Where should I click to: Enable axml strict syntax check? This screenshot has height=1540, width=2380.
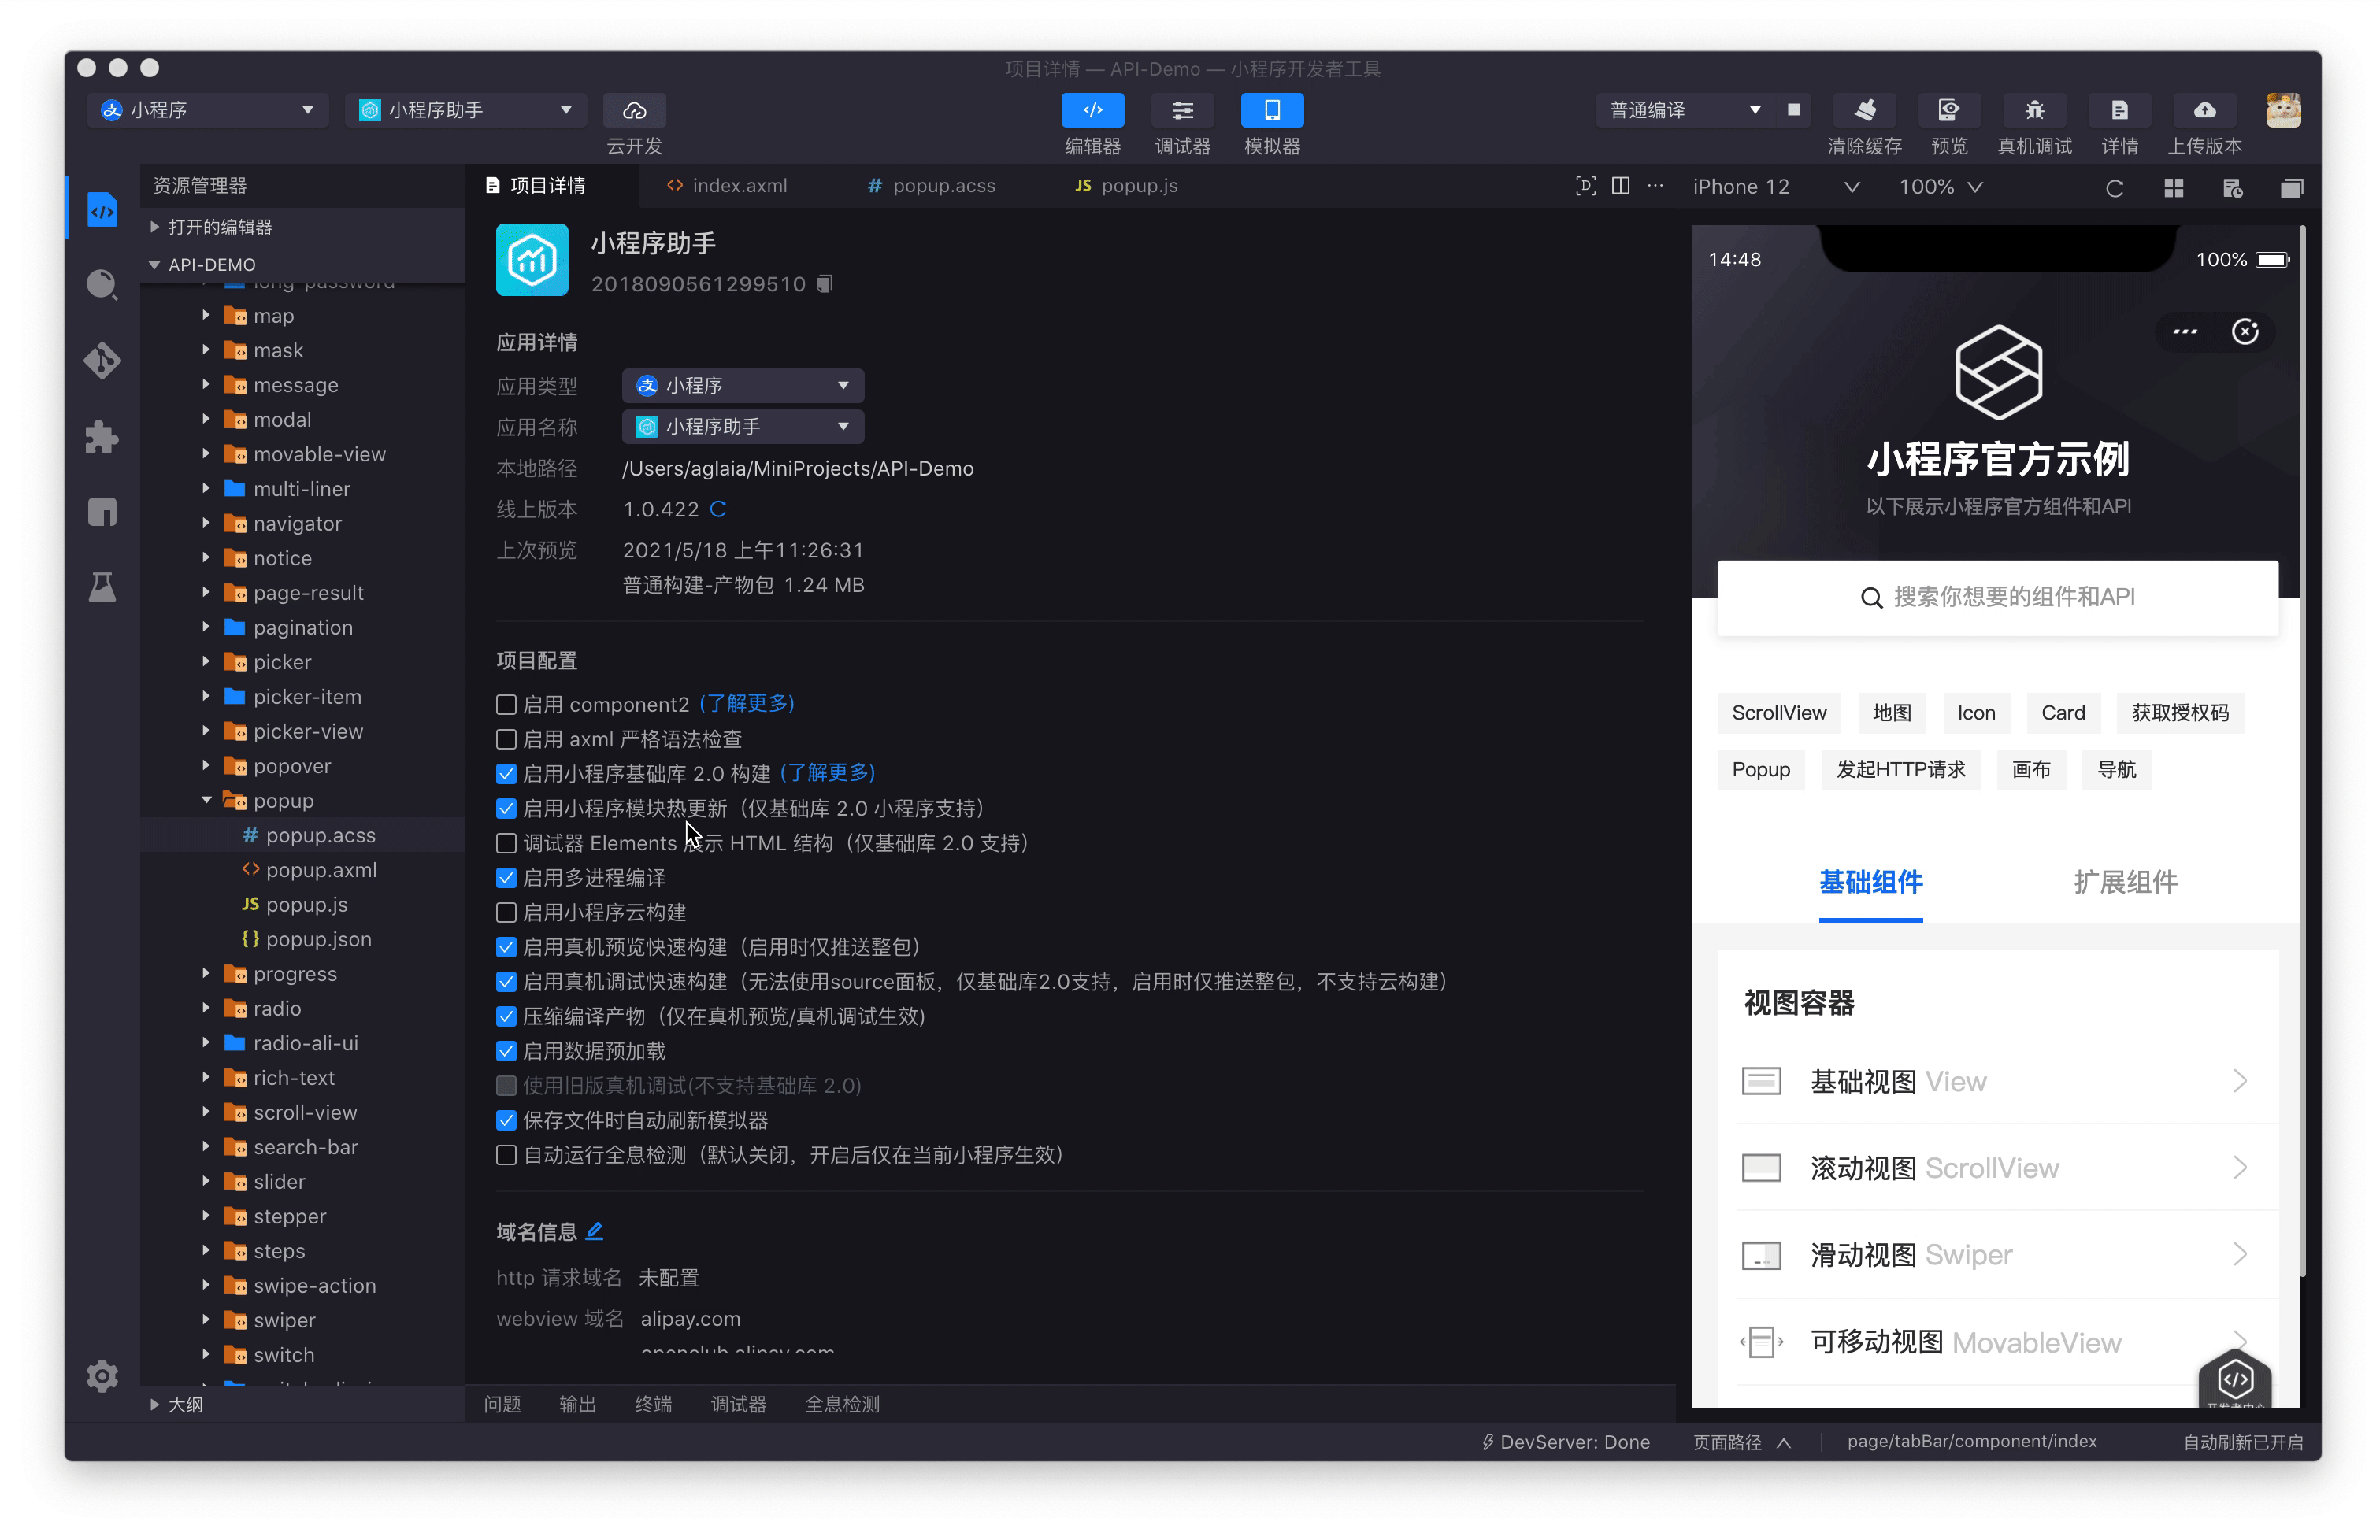click(x=506, y=739)
